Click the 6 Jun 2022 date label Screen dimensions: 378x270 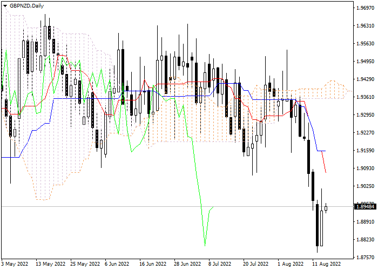click(118, 264)
